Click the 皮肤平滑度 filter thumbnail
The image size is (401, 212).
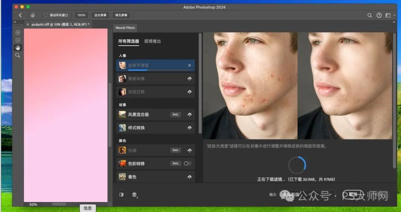click(x=122, y=65)
